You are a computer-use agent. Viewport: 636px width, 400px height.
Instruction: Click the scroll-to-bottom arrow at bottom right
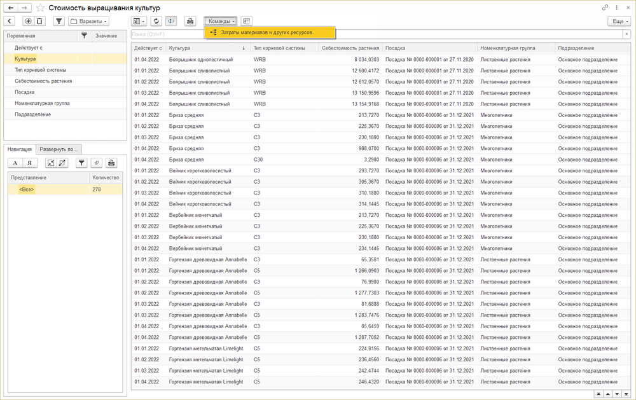[x=628, y=394]
